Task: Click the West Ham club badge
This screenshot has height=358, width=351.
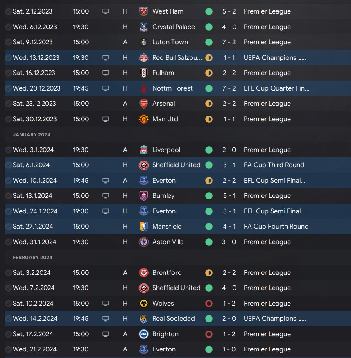Action: coord(143,11)
